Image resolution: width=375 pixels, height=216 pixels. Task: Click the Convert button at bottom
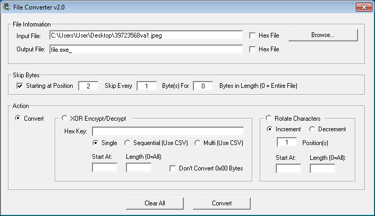pos(221,203)
